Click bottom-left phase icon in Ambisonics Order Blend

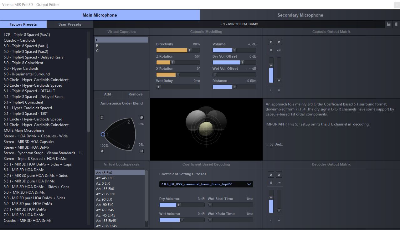pos(102,151)
